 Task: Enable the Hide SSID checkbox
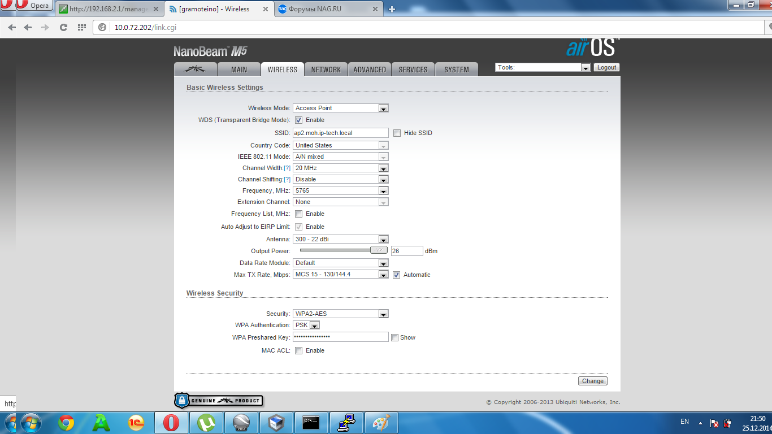pos(397,133)
